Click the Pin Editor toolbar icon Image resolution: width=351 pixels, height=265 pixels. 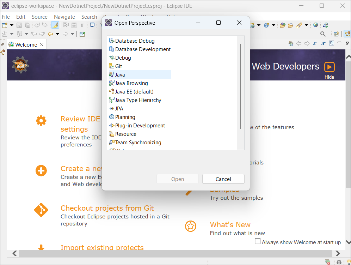click(82, 34)
